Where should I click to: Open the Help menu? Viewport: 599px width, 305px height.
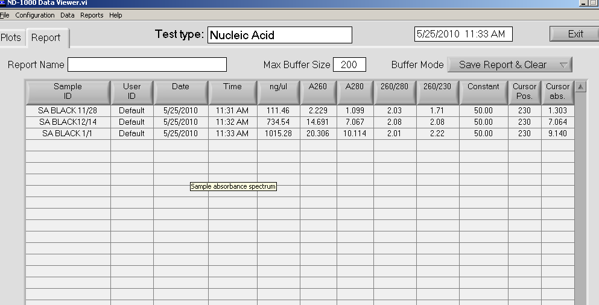click(x=115, y=15)
